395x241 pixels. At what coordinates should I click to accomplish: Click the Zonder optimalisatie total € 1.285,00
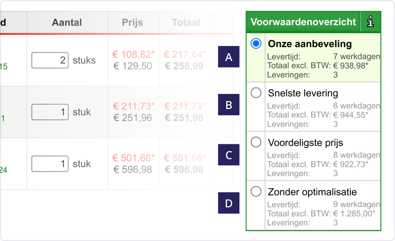[x=354, y=214]
